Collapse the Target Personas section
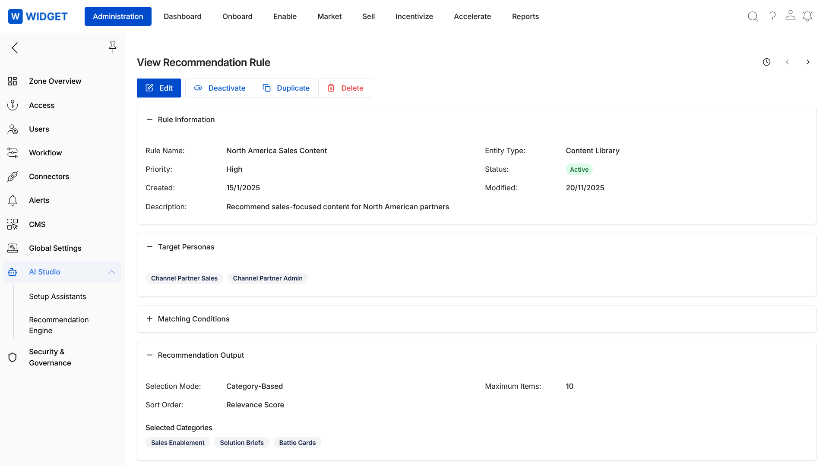The width and height of the screenshot is (829, 466). (149, 247)
